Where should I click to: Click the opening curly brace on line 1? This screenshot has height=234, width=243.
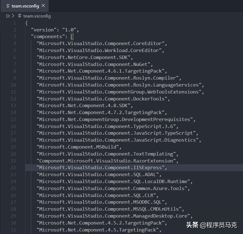[x=27, y=23]
